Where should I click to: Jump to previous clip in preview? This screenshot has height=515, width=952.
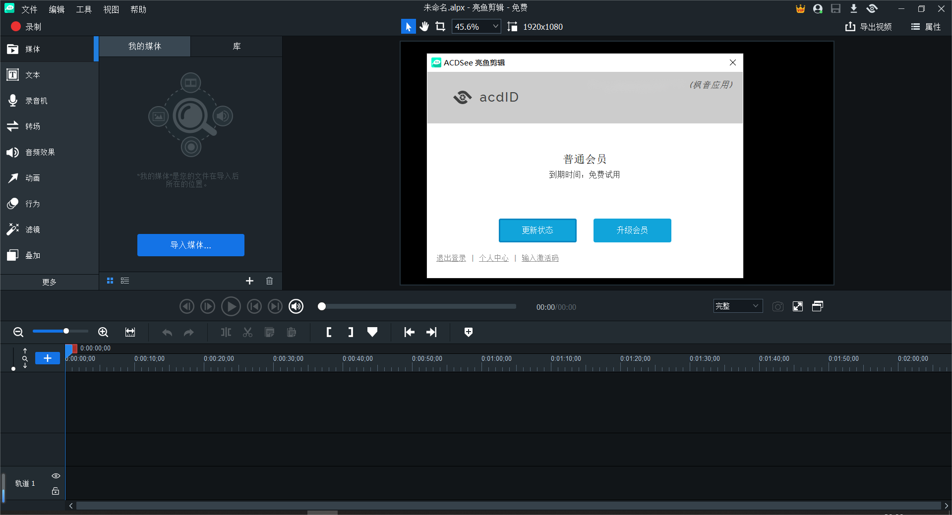coord(254,306)
